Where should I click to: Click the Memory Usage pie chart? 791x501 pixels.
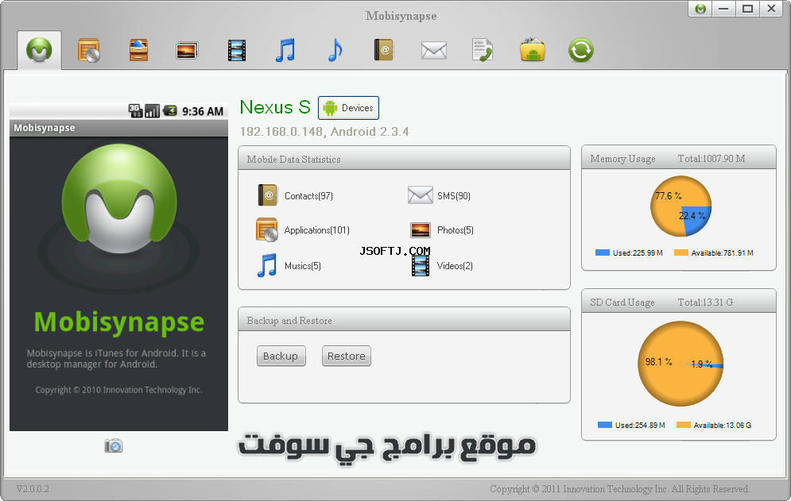tap(680, 206)
